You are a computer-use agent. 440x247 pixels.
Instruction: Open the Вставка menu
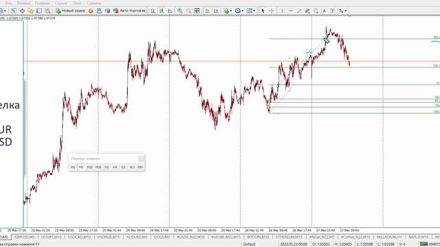coord(23,3)
